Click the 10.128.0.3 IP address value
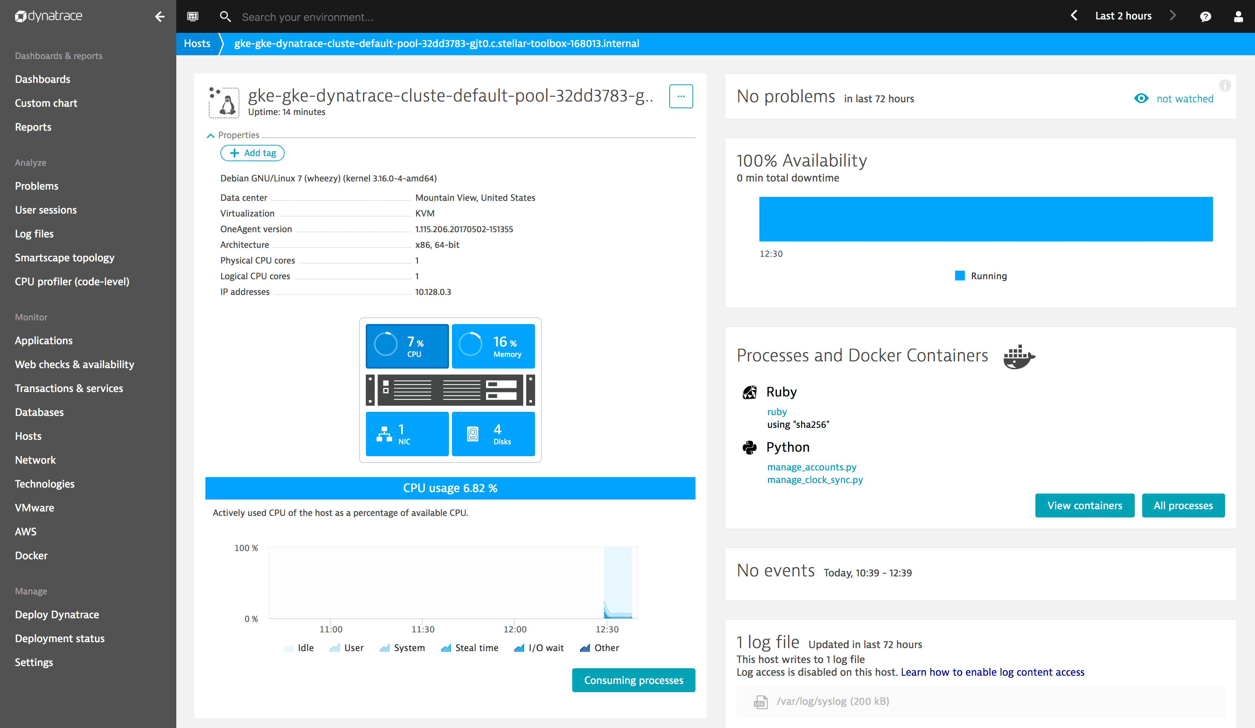Viewport: 1255px width, 728px height. click(x=433, y=292)
